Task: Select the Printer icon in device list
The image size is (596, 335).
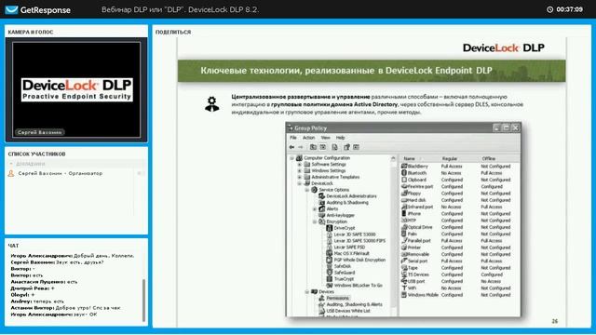Action: click(x=404, y=248)
